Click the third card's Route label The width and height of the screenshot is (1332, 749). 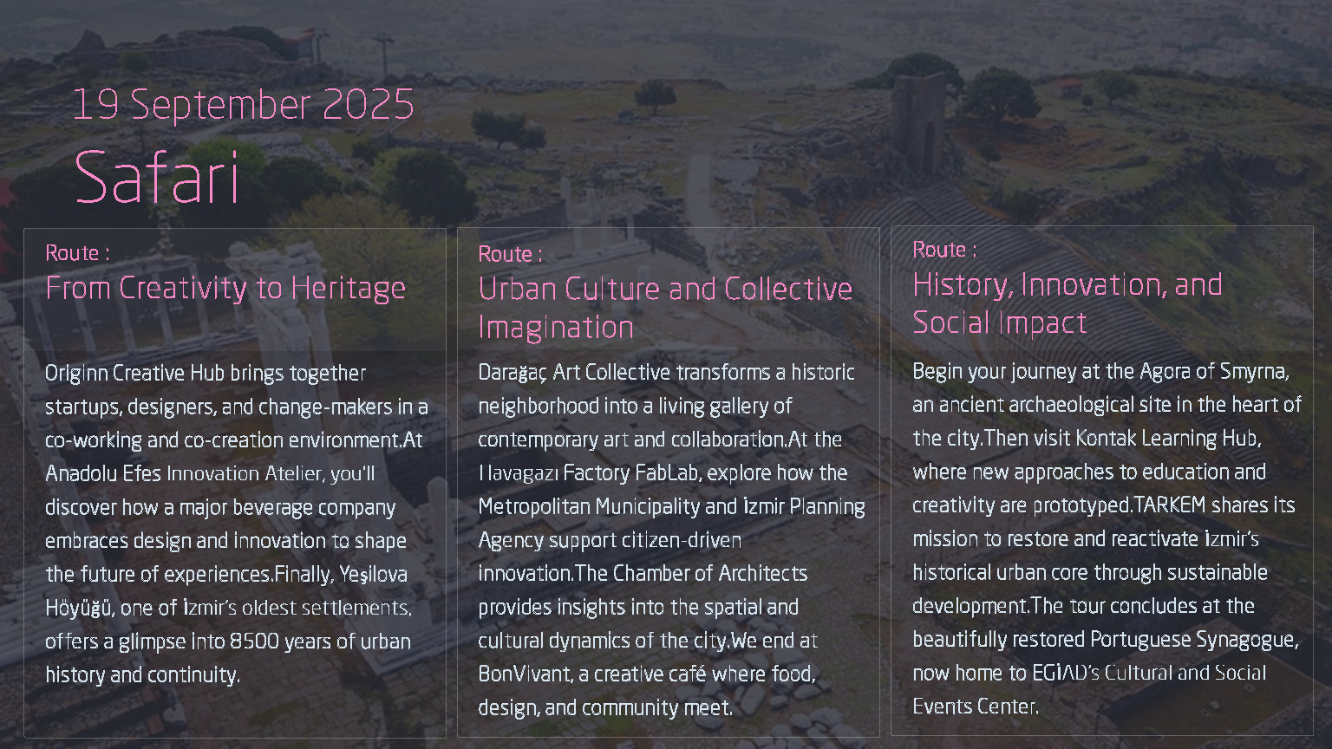[944, 250]
